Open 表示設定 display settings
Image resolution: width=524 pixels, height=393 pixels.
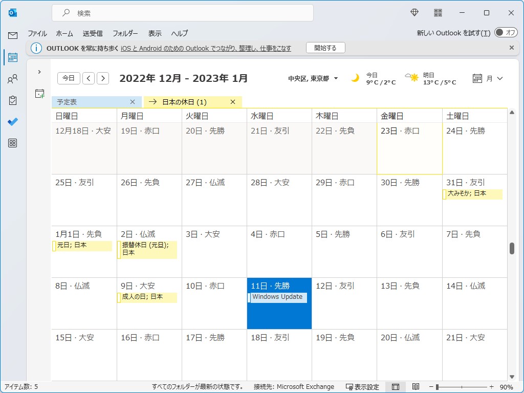362,387
